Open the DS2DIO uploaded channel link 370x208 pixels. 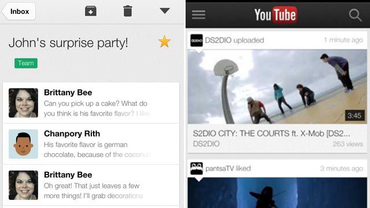[234, 40]
